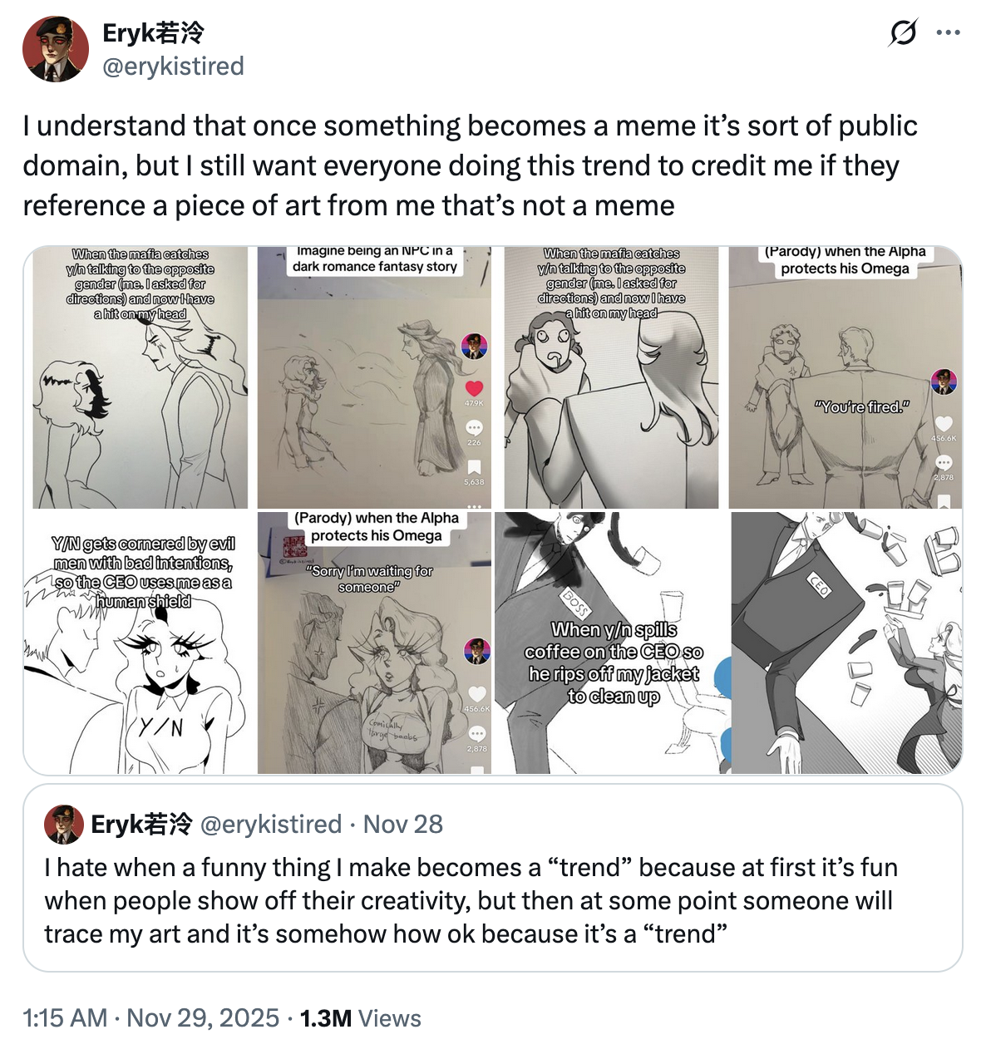Screen dimensions: 986x1059
Task: Click the bookmark icon showing 5,638
Action: pyautogui.click(x=474, y=468)
